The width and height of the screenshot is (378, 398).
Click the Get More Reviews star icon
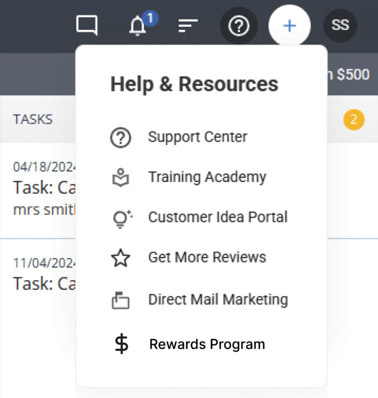pos(121,258)
